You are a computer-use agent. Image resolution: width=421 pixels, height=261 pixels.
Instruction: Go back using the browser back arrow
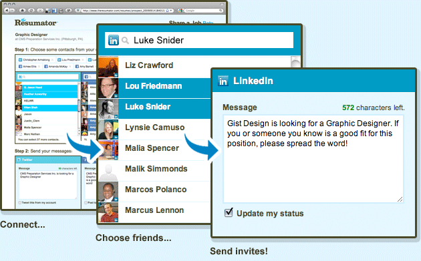[x=7, y=11]
